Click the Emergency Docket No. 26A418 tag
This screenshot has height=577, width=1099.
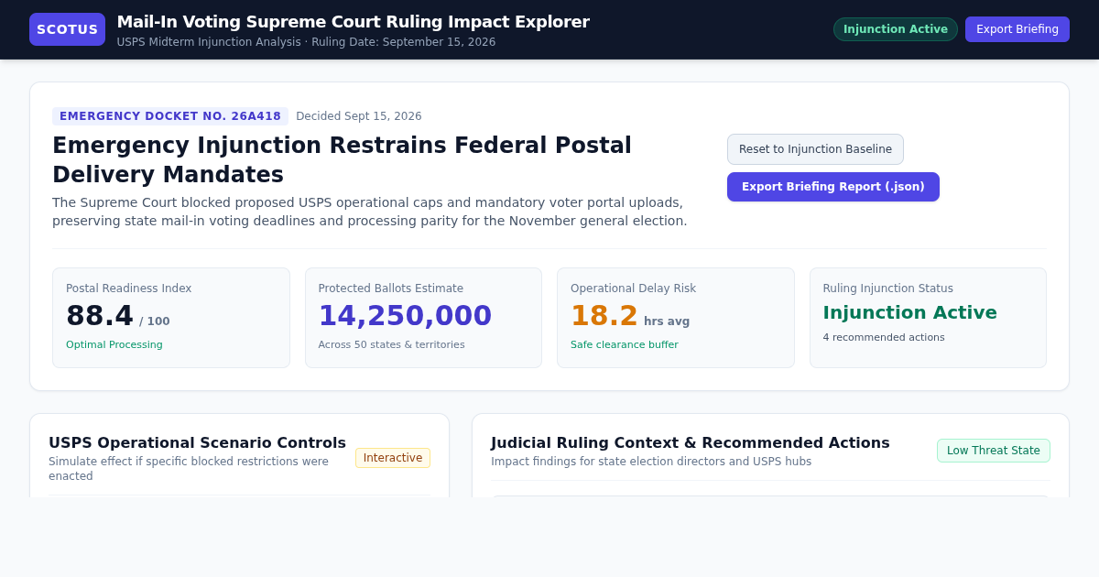click(x=170, y=116)
